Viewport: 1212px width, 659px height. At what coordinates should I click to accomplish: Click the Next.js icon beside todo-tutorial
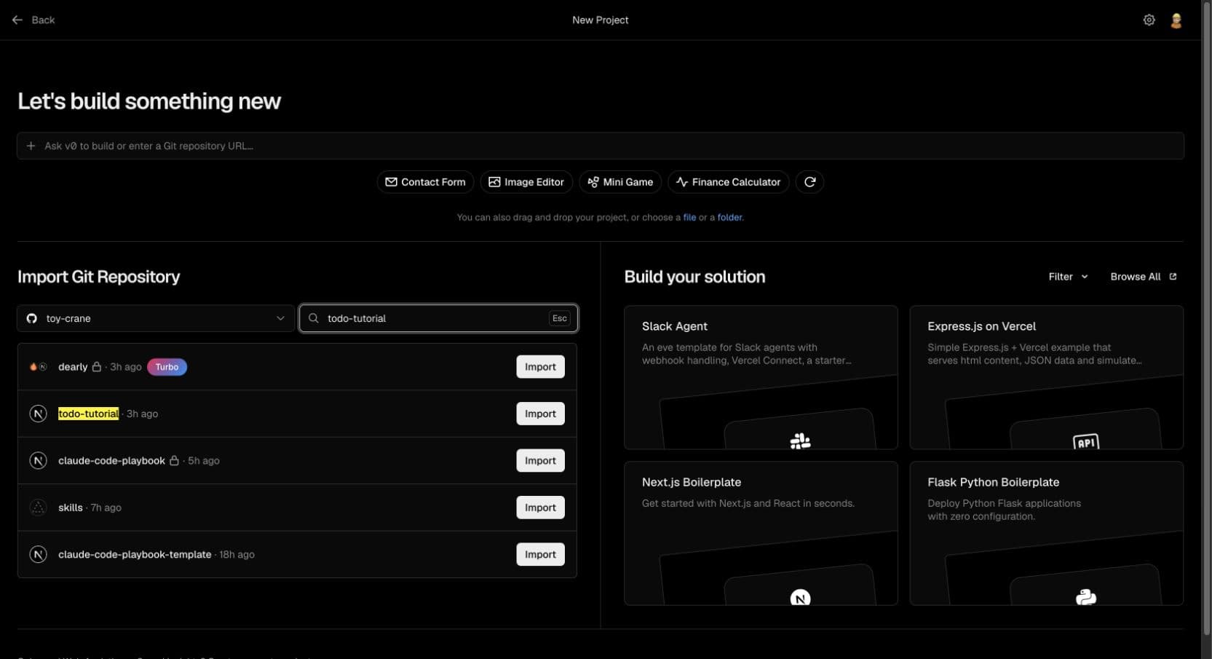click(38, 414)
